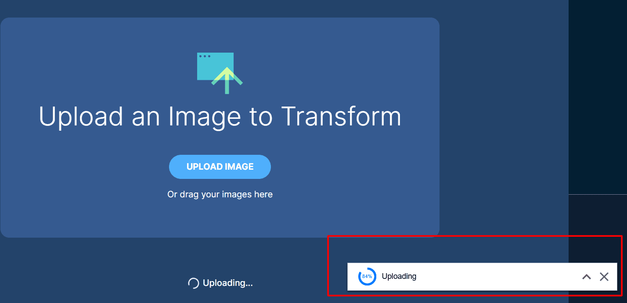Viewport: 627px width, 303px height.
Task: Click the Upload an Image to Transform heading
Action: click(x=220, y=116)
